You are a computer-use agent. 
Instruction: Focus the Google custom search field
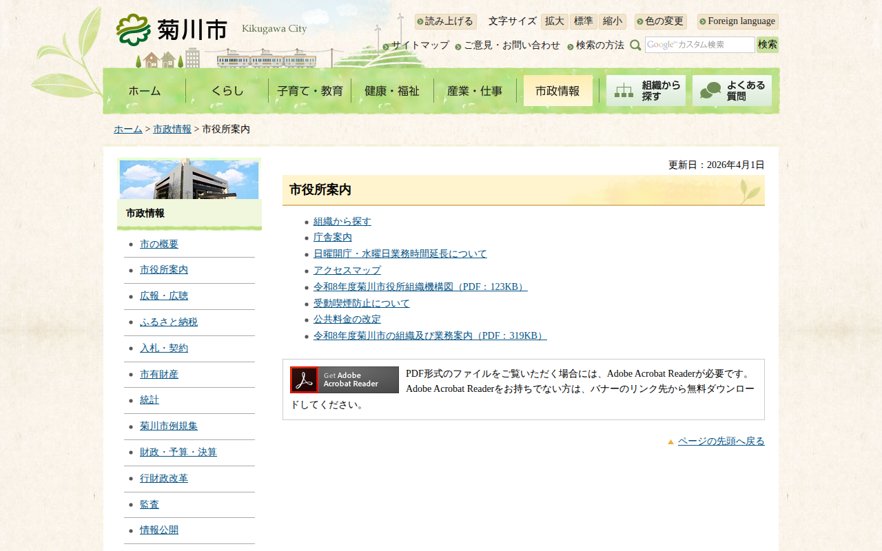tap(700, 45)
